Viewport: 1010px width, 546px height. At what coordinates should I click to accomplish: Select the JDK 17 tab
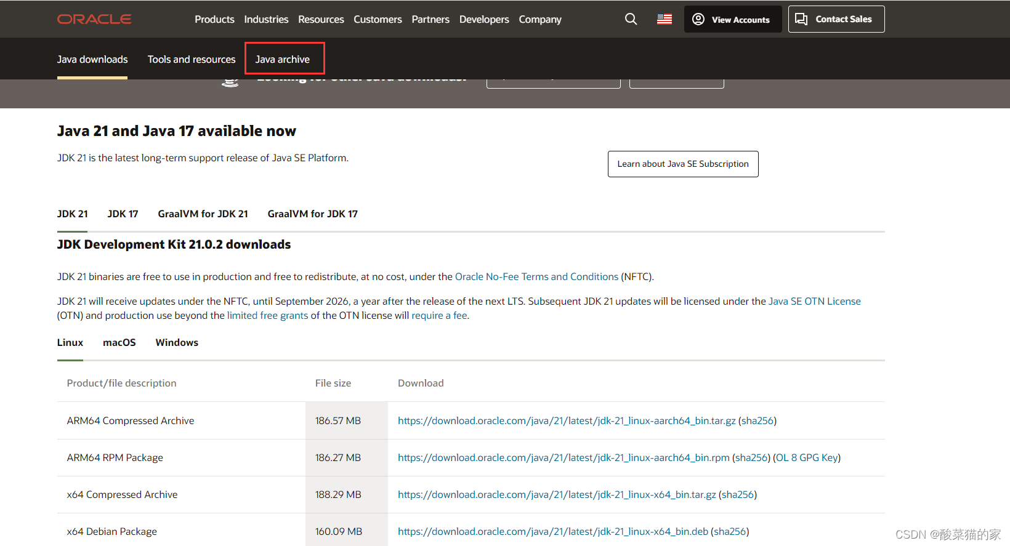click(123, 214)
